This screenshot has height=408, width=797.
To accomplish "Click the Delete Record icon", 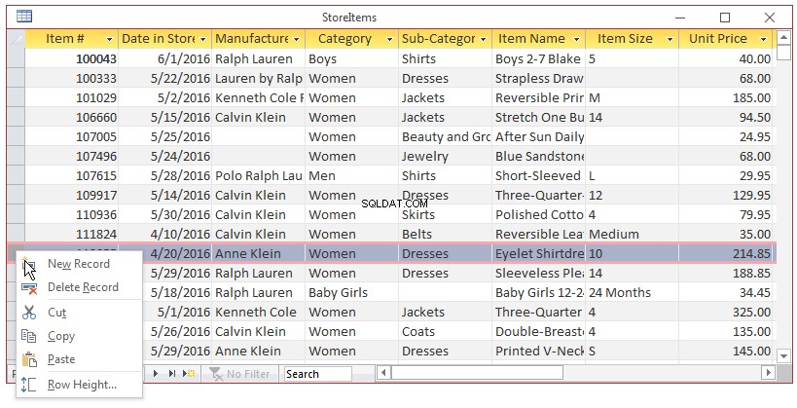I will (x=29, y=288).
